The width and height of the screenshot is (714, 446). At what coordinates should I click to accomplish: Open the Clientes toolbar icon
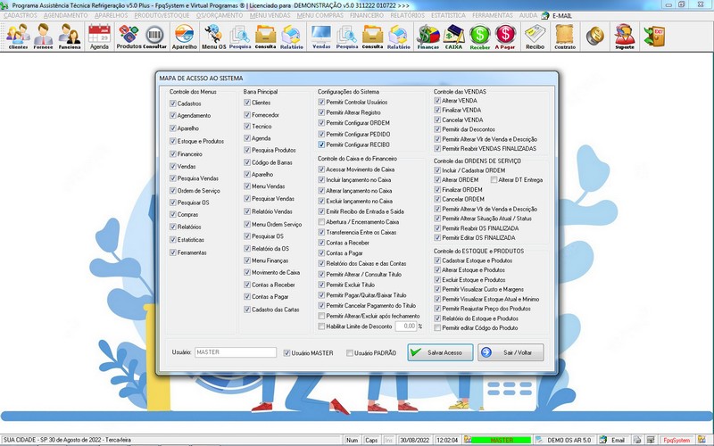18,37
